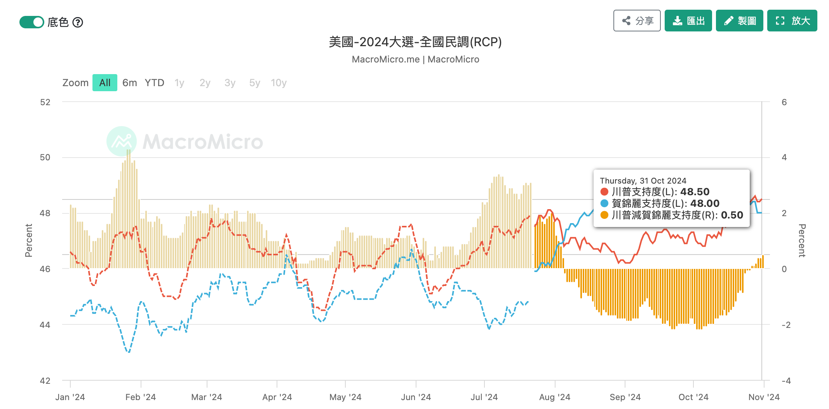Click the 分享 share button
829x409 pixels.
[637, 21]
